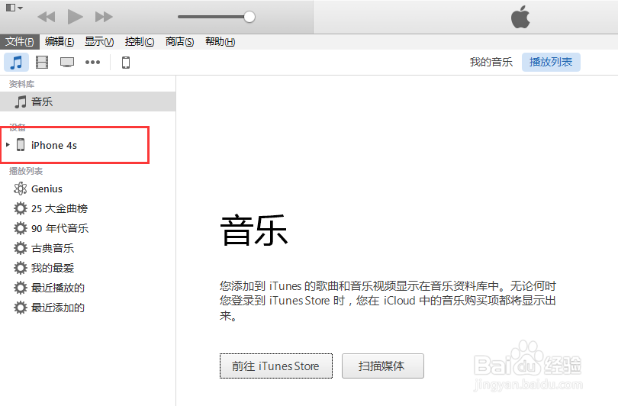Adjust the volume slider knob

click(x=249, y=17)
